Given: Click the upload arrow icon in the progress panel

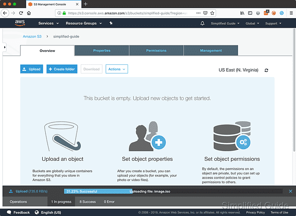Looking at the screenshot, I should pyautogui.click(x=11, y=191).
